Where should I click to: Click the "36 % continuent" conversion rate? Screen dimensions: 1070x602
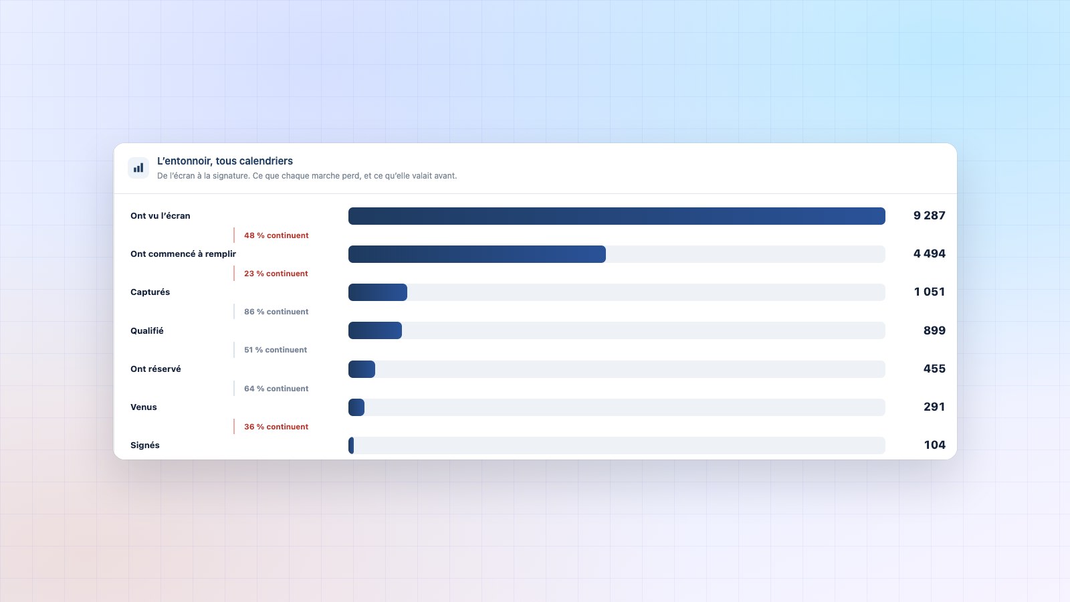pyautogui.click(x=276, y=427)
